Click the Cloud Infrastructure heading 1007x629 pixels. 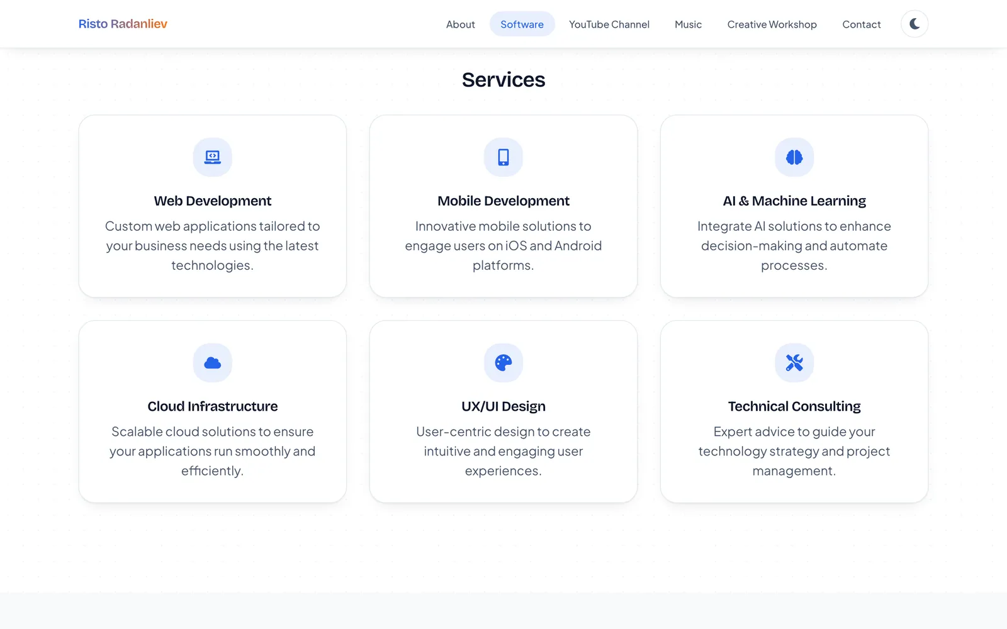[x=213, y=406]
